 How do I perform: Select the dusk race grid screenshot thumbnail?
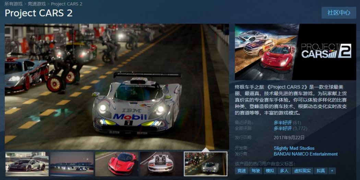pyautogui.click(x=72, y=164)
